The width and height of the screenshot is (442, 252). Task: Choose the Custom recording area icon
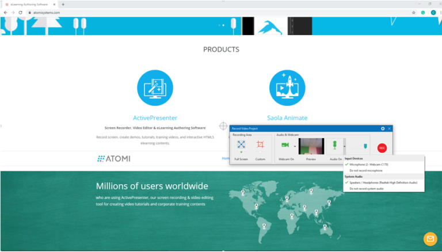tap(260, 144)
